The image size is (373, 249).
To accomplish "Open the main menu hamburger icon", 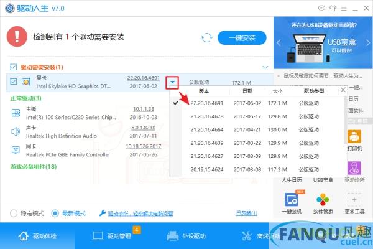I will pyautogui.click(x=344, y=8).
